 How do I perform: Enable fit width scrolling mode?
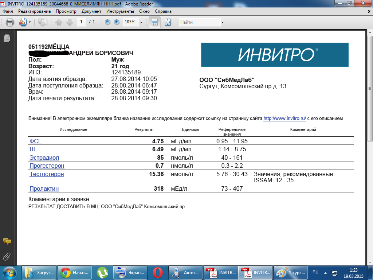(x=154, y=22)
